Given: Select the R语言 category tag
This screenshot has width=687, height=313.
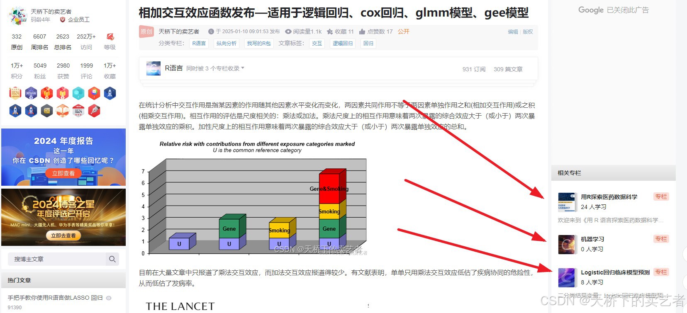Looking at the screenshot, I should (x=199, y=43).
